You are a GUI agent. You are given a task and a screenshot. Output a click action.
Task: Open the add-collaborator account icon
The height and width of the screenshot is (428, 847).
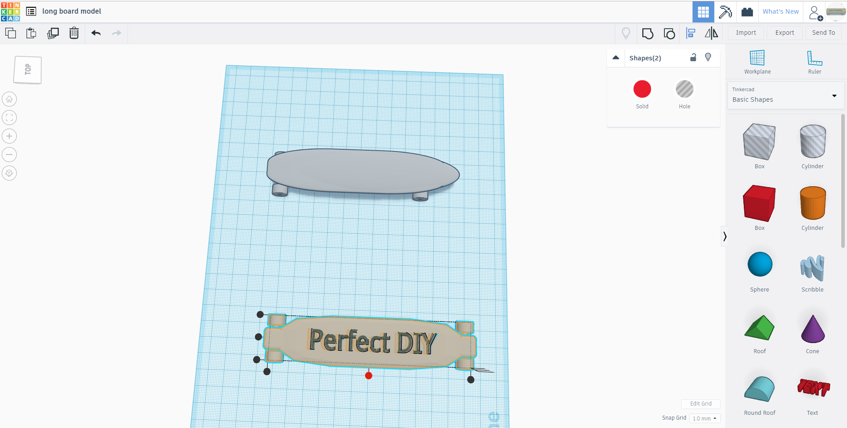pyautogui.click(x=816, y=13)
